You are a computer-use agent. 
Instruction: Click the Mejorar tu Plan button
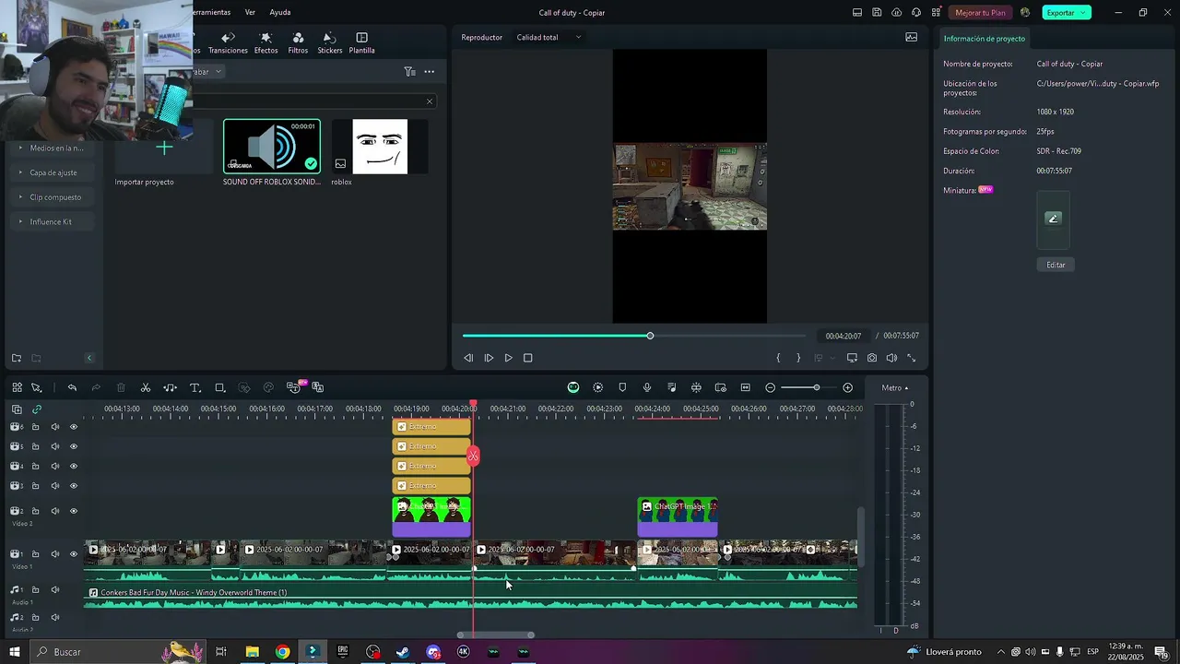point(980,12)
